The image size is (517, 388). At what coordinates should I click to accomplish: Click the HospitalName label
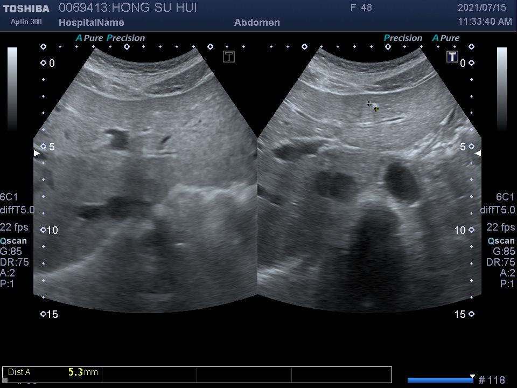[x=91, y=23]
